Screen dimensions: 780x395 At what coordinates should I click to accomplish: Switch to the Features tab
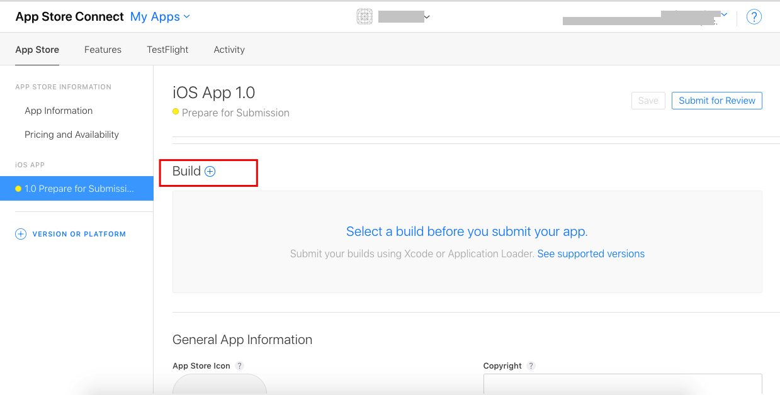(103, 50)
